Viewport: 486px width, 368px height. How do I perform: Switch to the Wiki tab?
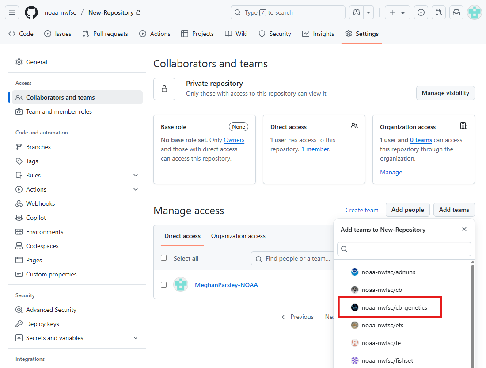pos(236,34)
